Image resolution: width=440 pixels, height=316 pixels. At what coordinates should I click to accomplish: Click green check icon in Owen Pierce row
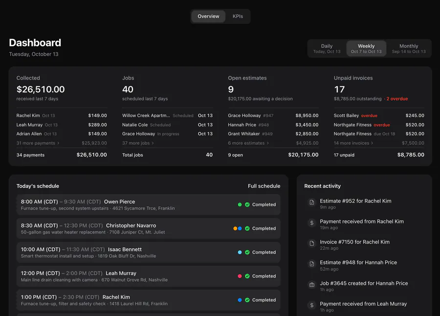point(247,205)
